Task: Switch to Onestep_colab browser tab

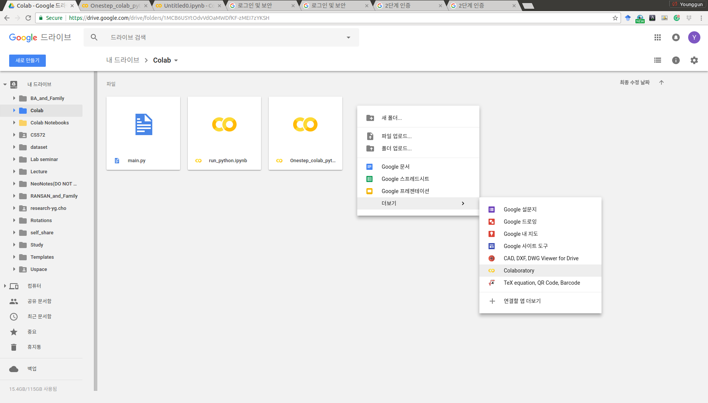Action: [115, 6]
